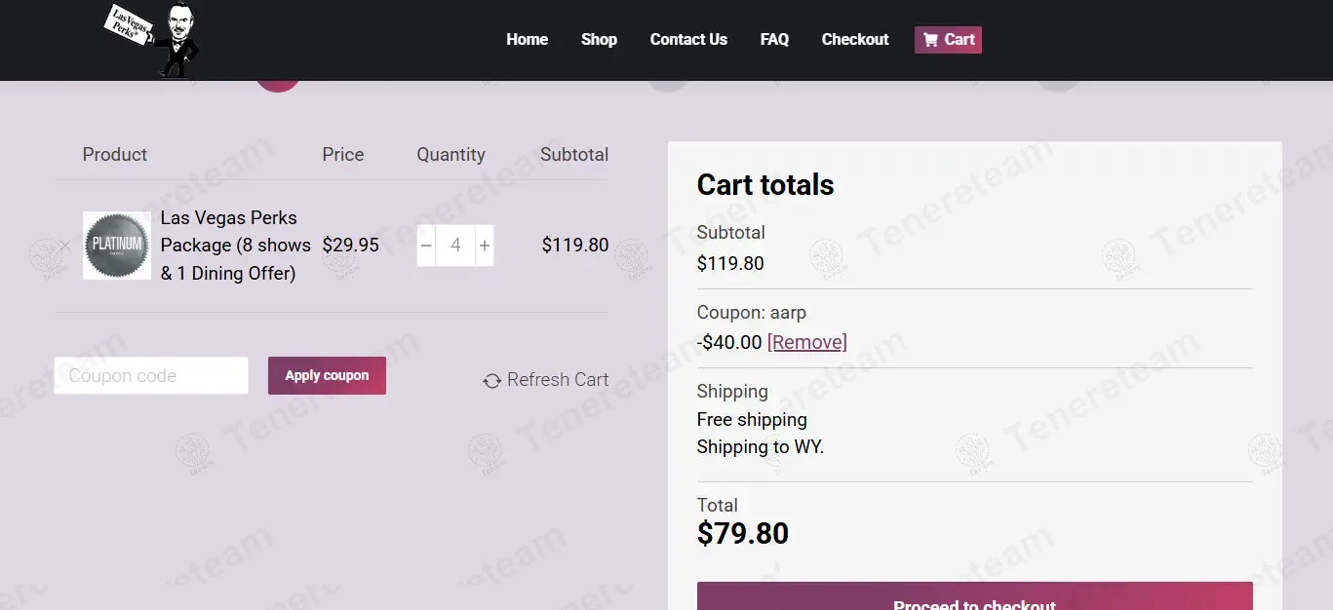Open the Contact Us page

pos(688,40)
